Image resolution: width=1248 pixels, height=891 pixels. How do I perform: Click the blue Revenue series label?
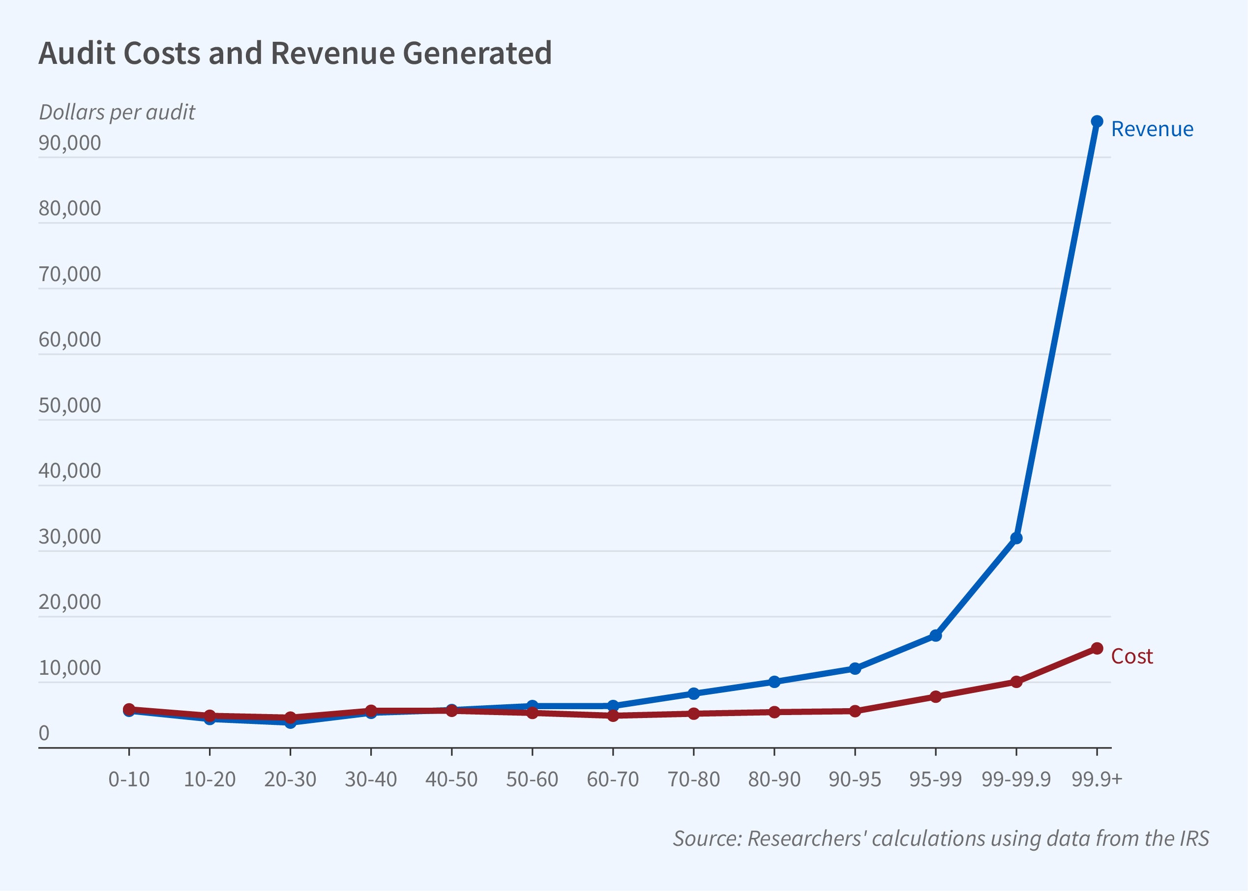(1152, 129)
